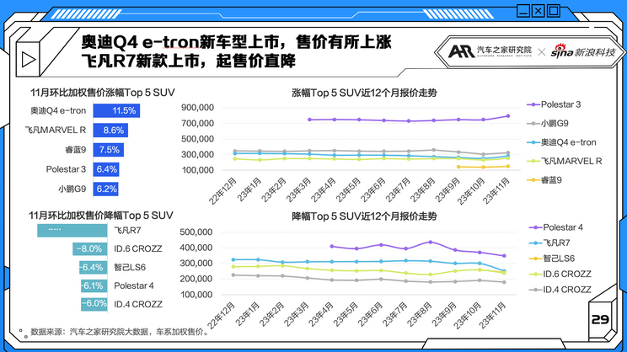Click the 小鹏G9 gray legend marker
Viewport: 627px width, 352px height.
[533, 124]
